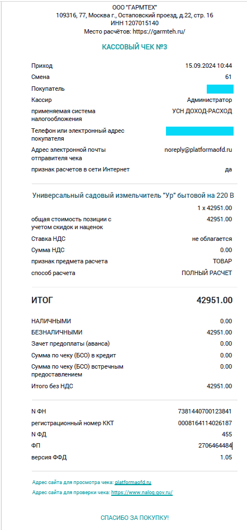Image resolution: width=247 pixels, height=530 pixels.
Task: Click the redacted Покупатель value block
Action: [220, 89]
